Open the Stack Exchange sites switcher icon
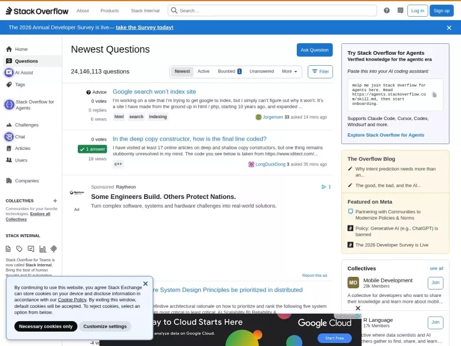Image resolution: width=461 pixels, height=346 pixels. [400, 10]
